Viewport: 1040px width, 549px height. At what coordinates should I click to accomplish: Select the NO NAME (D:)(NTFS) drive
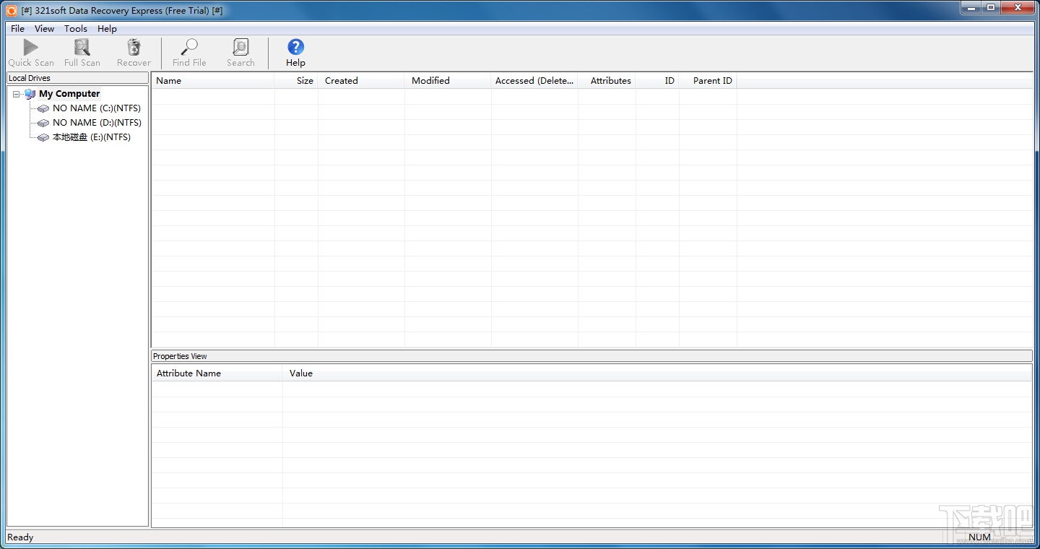pyautogui.click(x=97, y=123)
